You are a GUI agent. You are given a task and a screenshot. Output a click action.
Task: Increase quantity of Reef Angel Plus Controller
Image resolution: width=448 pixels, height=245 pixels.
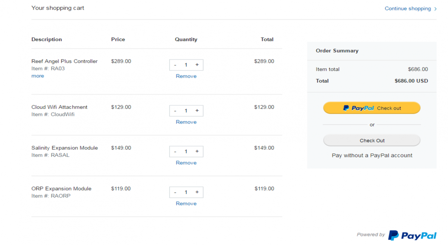click(x=197, y=65)
